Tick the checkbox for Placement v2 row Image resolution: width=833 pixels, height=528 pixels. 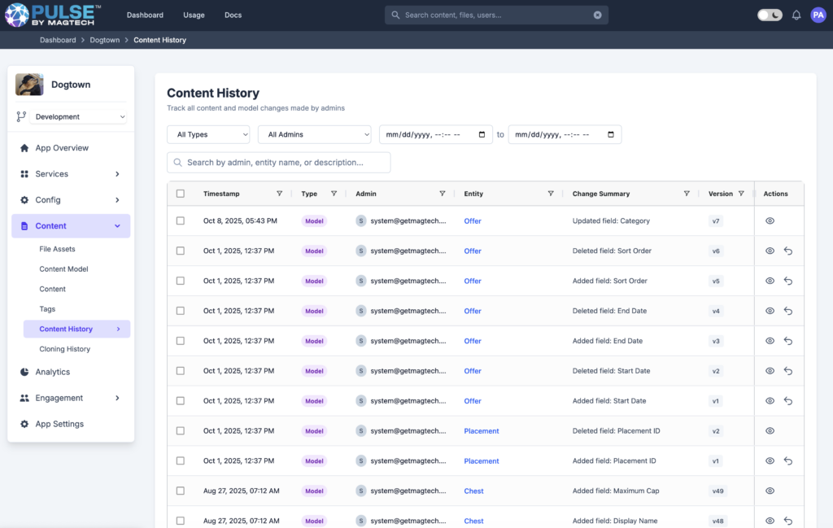point(181,431)
